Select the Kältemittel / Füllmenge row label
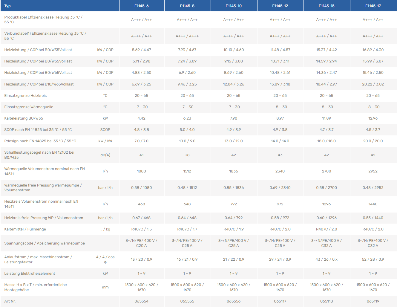The width and height of the screenshot is (397, 307). 25,229
